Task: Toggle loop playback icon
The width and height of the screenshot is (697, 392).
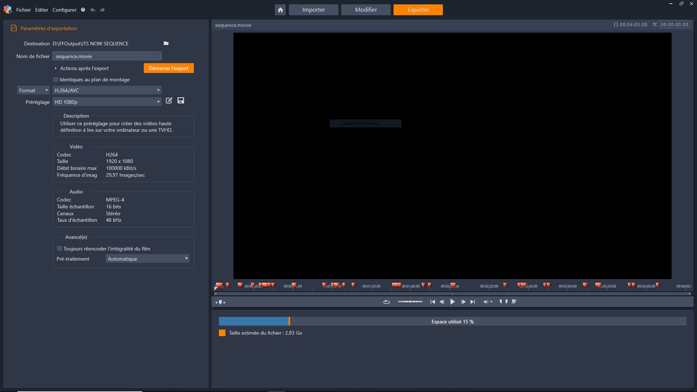Action: 387,302
